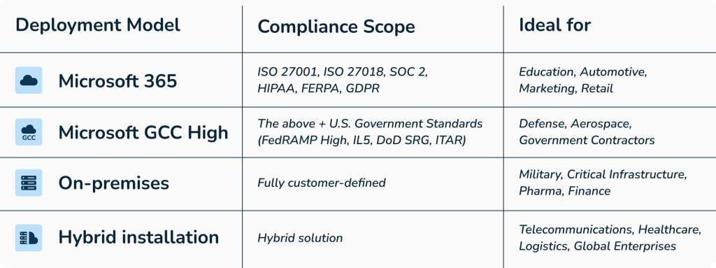
Task: Click the Hybrid solution text
Action: tap(300, 238)
